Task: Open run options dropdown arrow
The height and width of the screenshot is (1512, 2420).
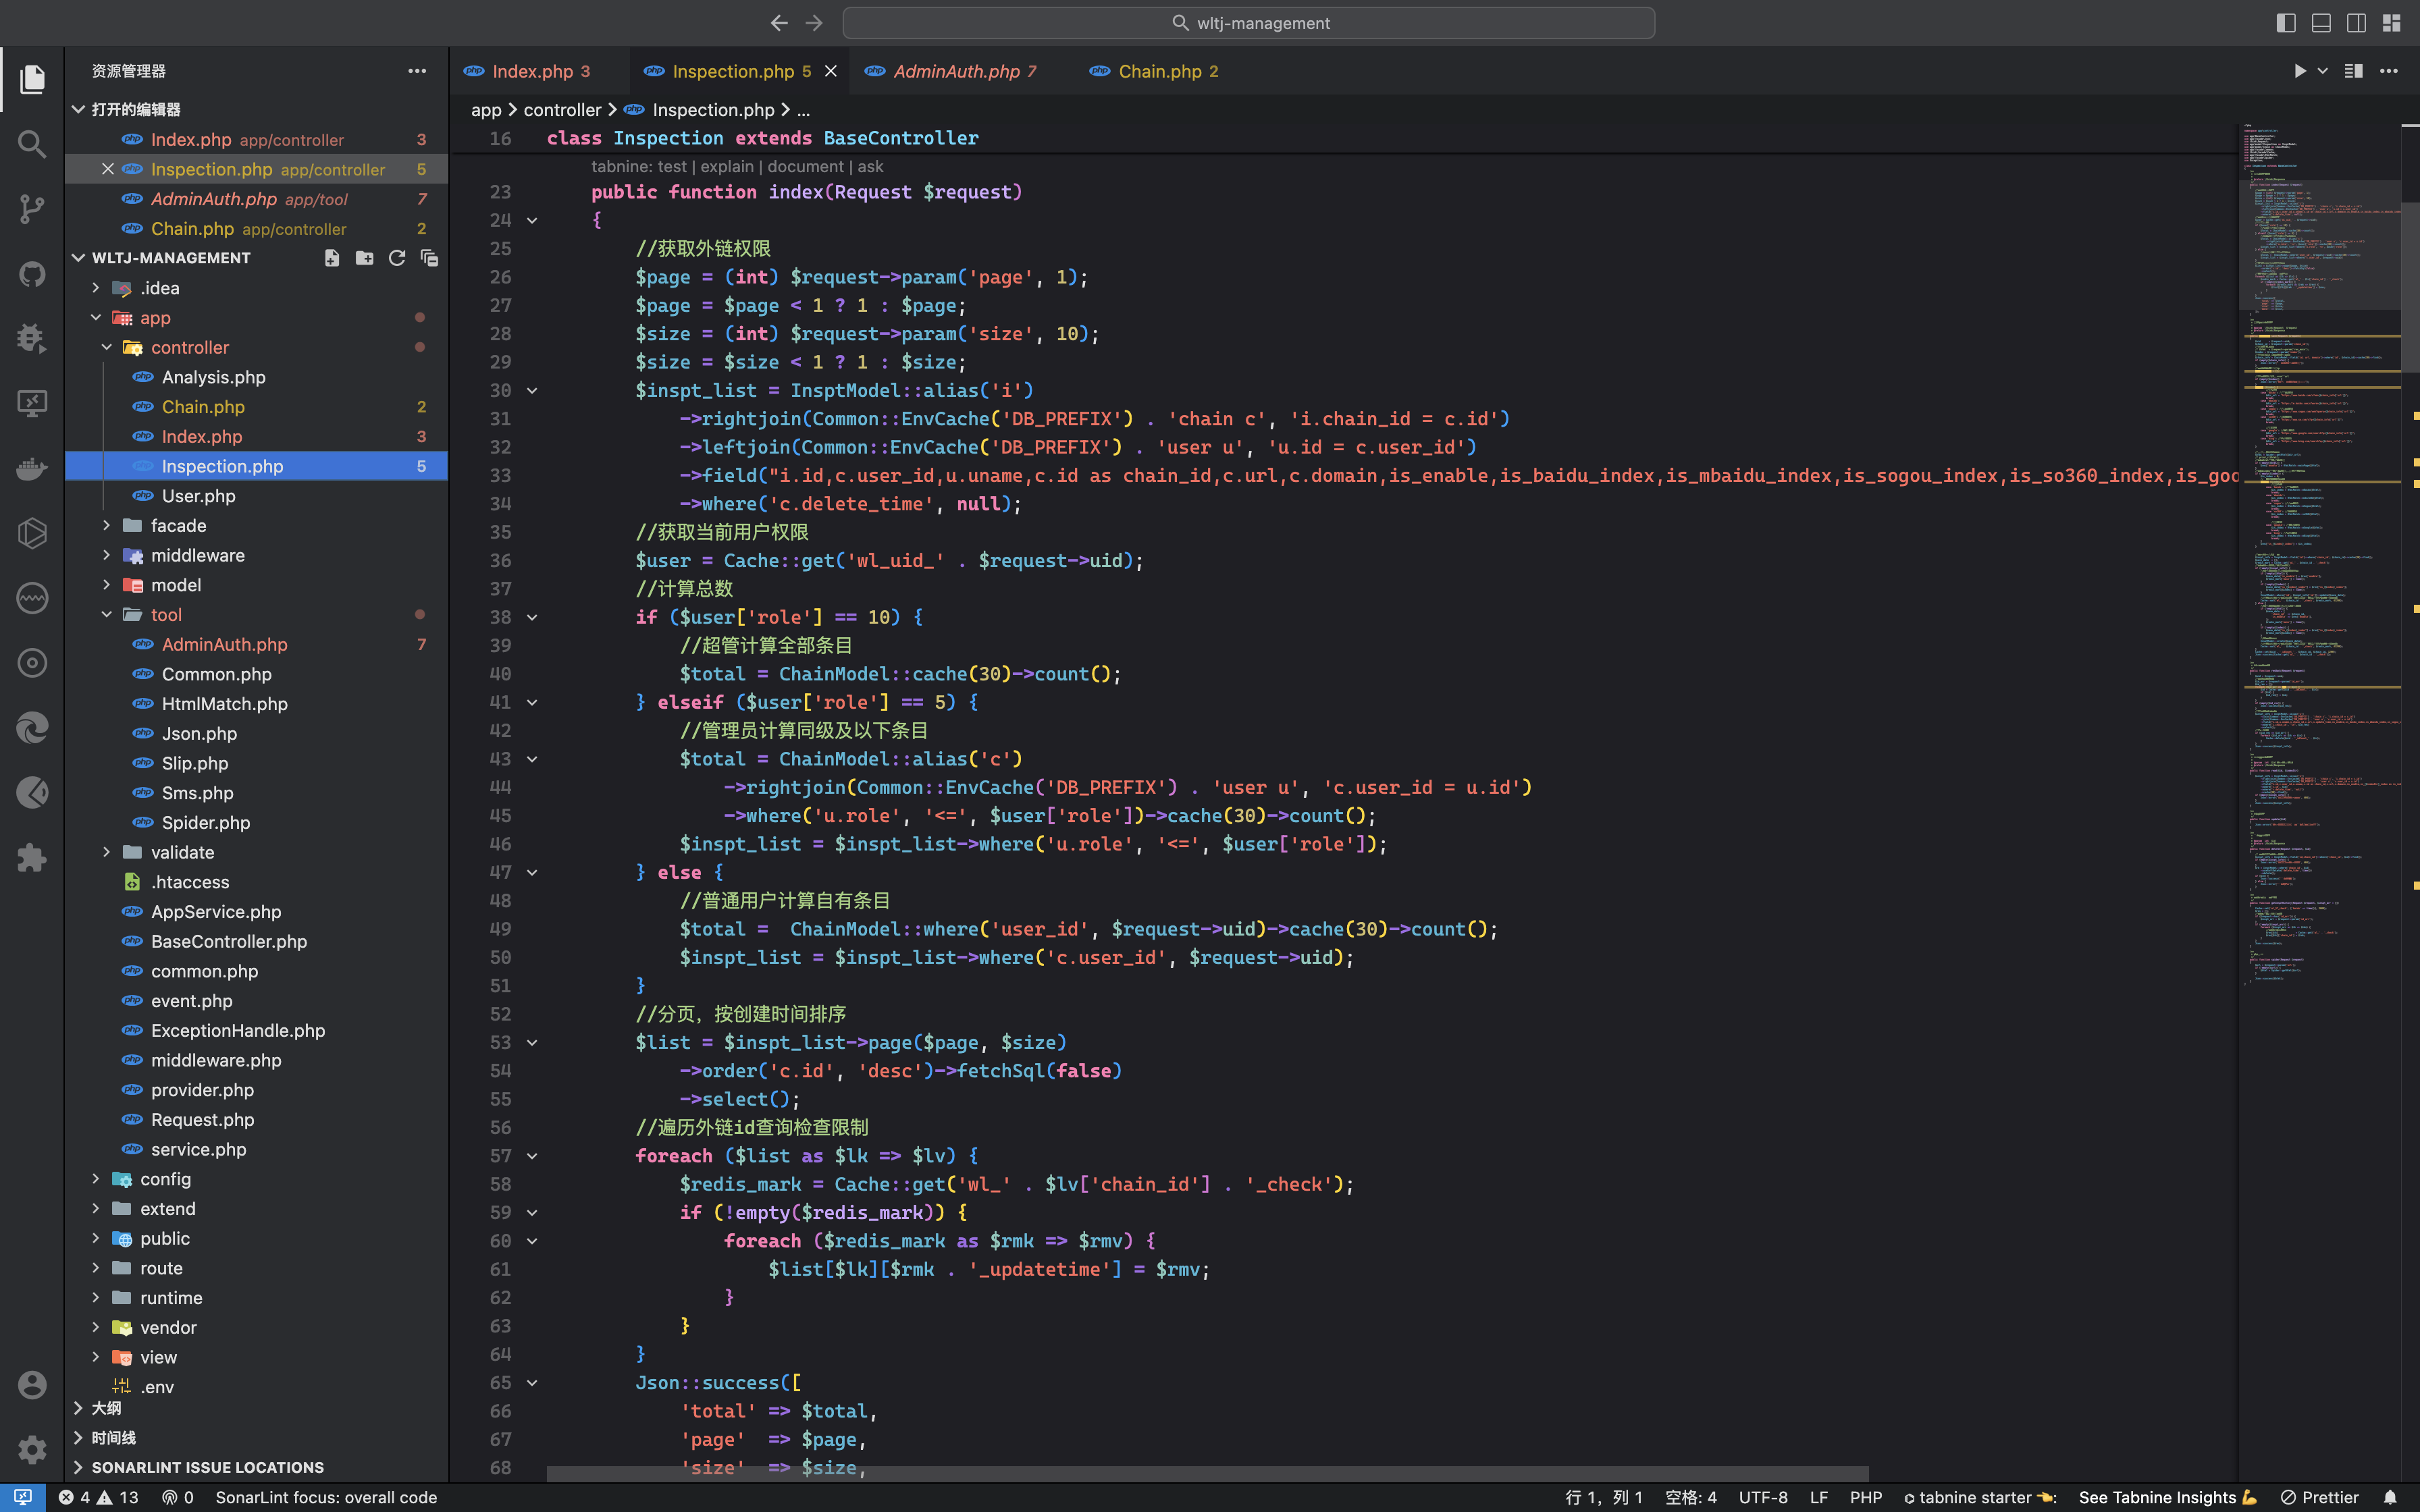Action: 2323,71
